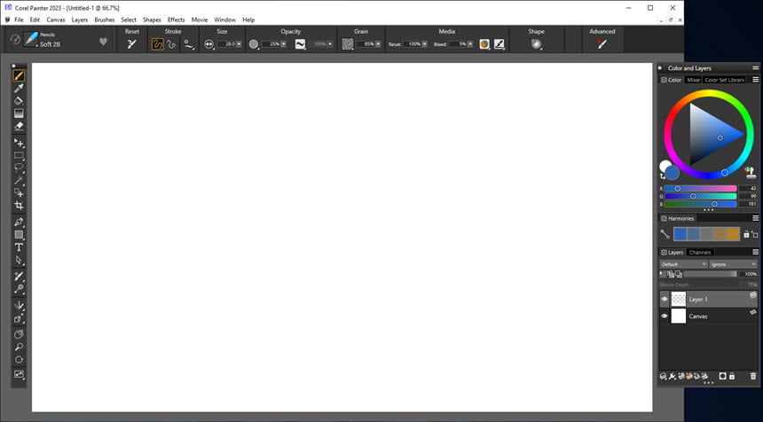Select the Eraser tool
This screenshot has width=763, height=422.
click(19, 127)
